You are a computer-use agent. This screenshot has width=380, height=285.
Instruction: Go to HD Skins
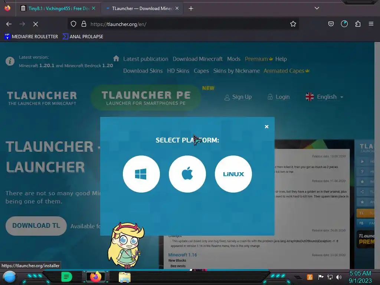[x=178, y=71]
